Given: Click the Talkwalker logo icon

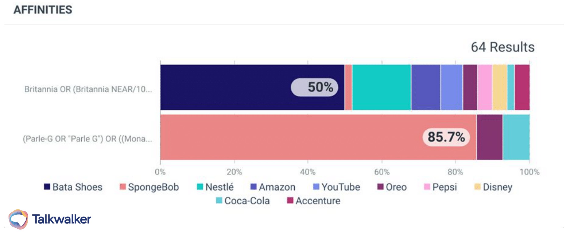Looking at the screenshot, I should (x=18, y=219).
